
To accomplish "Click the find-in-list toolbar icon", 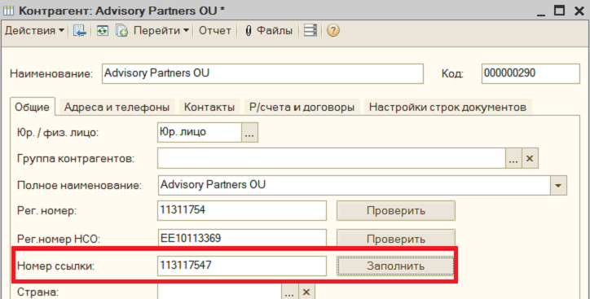I will point(79,30).
